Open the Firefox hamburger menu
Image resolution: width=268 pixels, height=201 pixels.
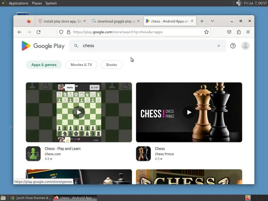point(248,32)
